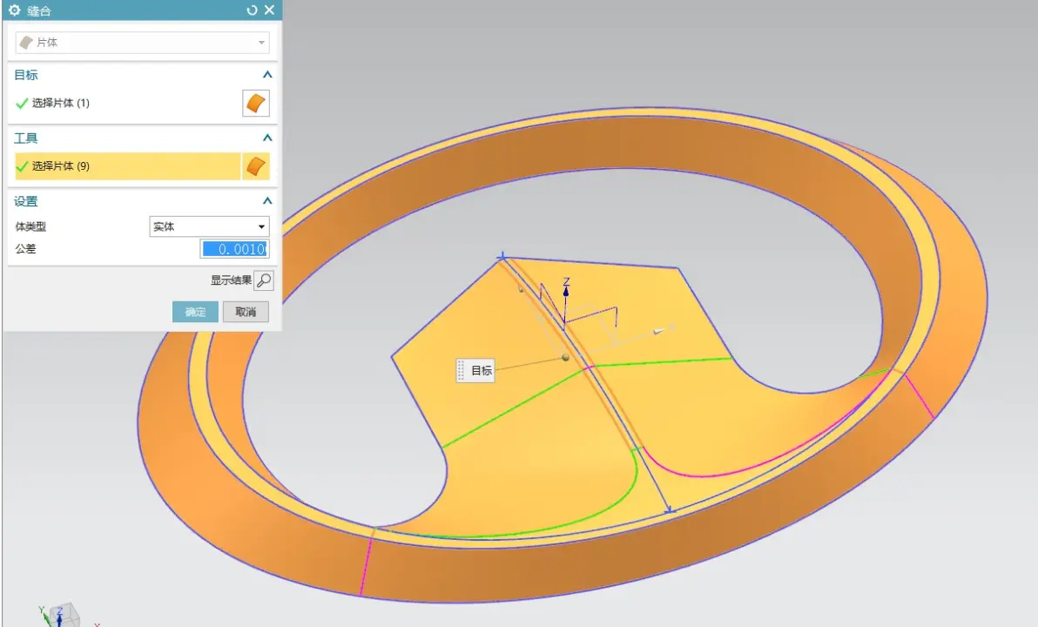This screenshot has height=627, width=1038.
Task: Click the 片体 type icon in the dropdown
Action: (26, 43)
